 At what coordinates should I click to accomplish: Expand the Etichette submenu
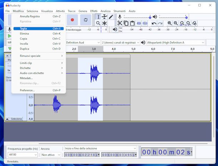pos(39,68)
